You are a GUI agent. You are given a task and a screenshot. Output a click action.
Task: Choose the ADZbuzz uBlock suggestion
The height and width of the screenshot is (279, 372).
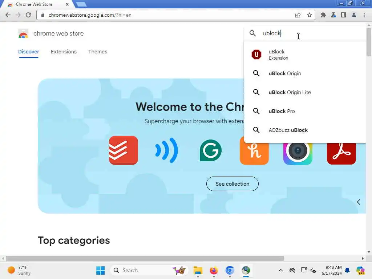point(305,130)
